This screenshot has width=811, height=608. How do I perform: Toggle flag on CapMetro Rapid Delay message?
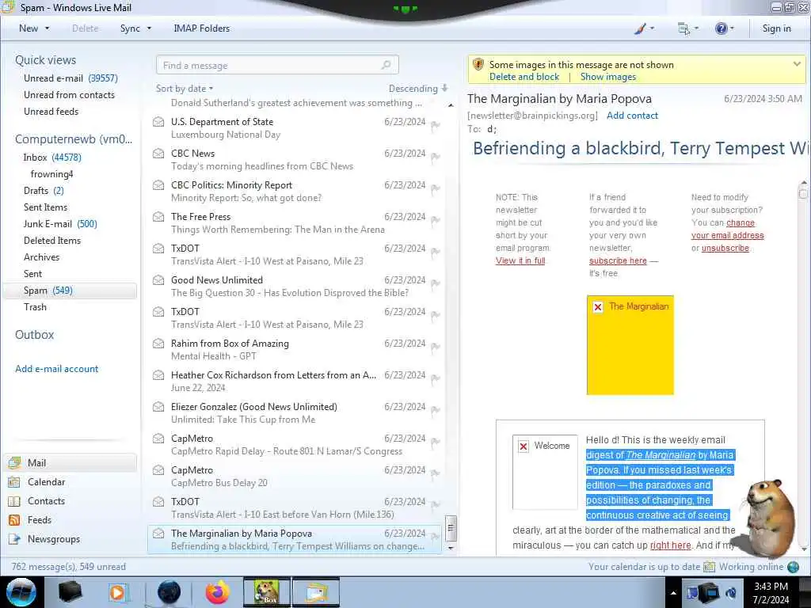[436, 442]
